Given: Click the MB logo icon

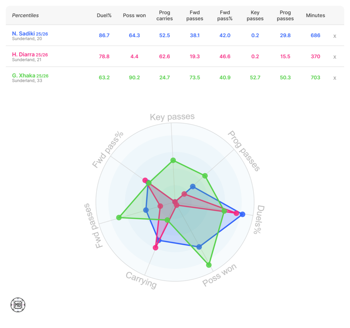Looking at the screenshot, I should pos(18,305).
